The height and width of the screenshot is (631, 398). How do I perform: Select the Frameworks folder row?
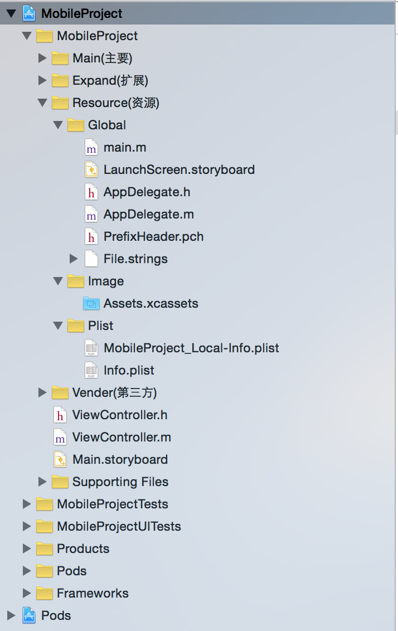(93, 593)
